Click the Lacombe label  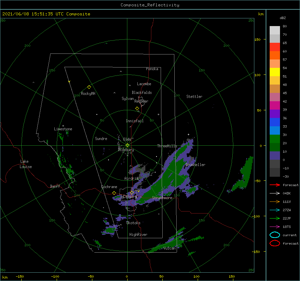(x=144, y=84)
